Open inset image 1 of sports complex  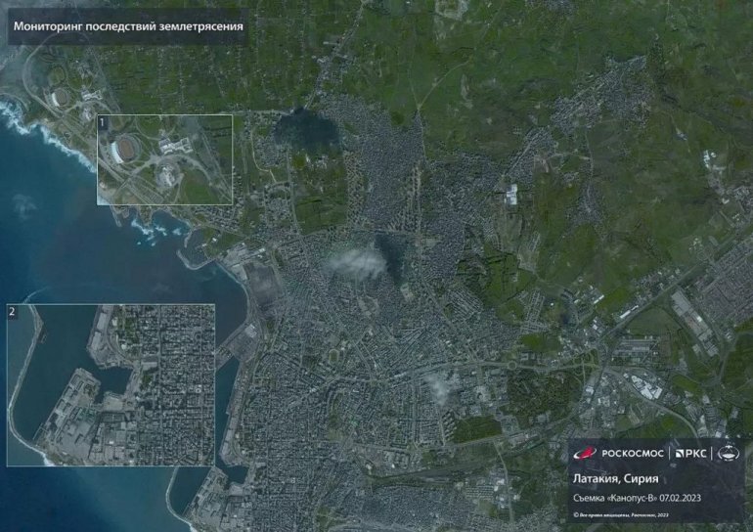164,159
